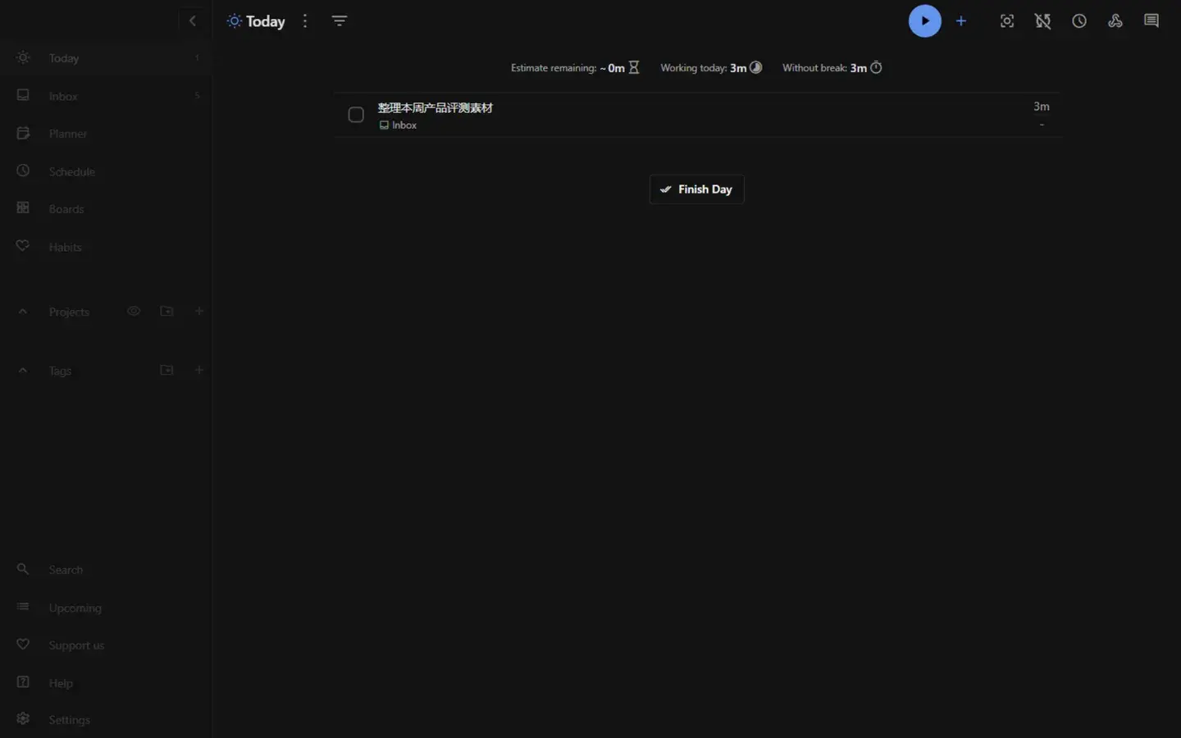
Task: Click the 3m time spent on the task row
Action: 1042,107
